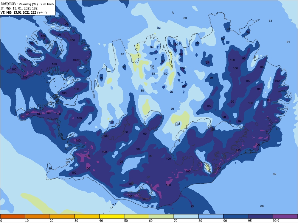Click the map humidity value '82'
Image resolution: width=298 pixels, height=223 pixels.
[x=159, y=28]
